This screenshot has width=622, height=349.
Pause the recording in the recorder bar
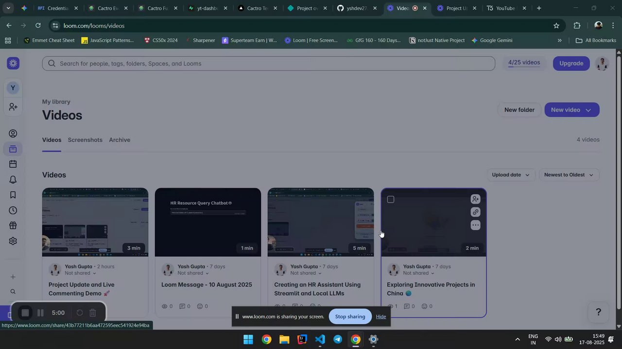point(41,313)
